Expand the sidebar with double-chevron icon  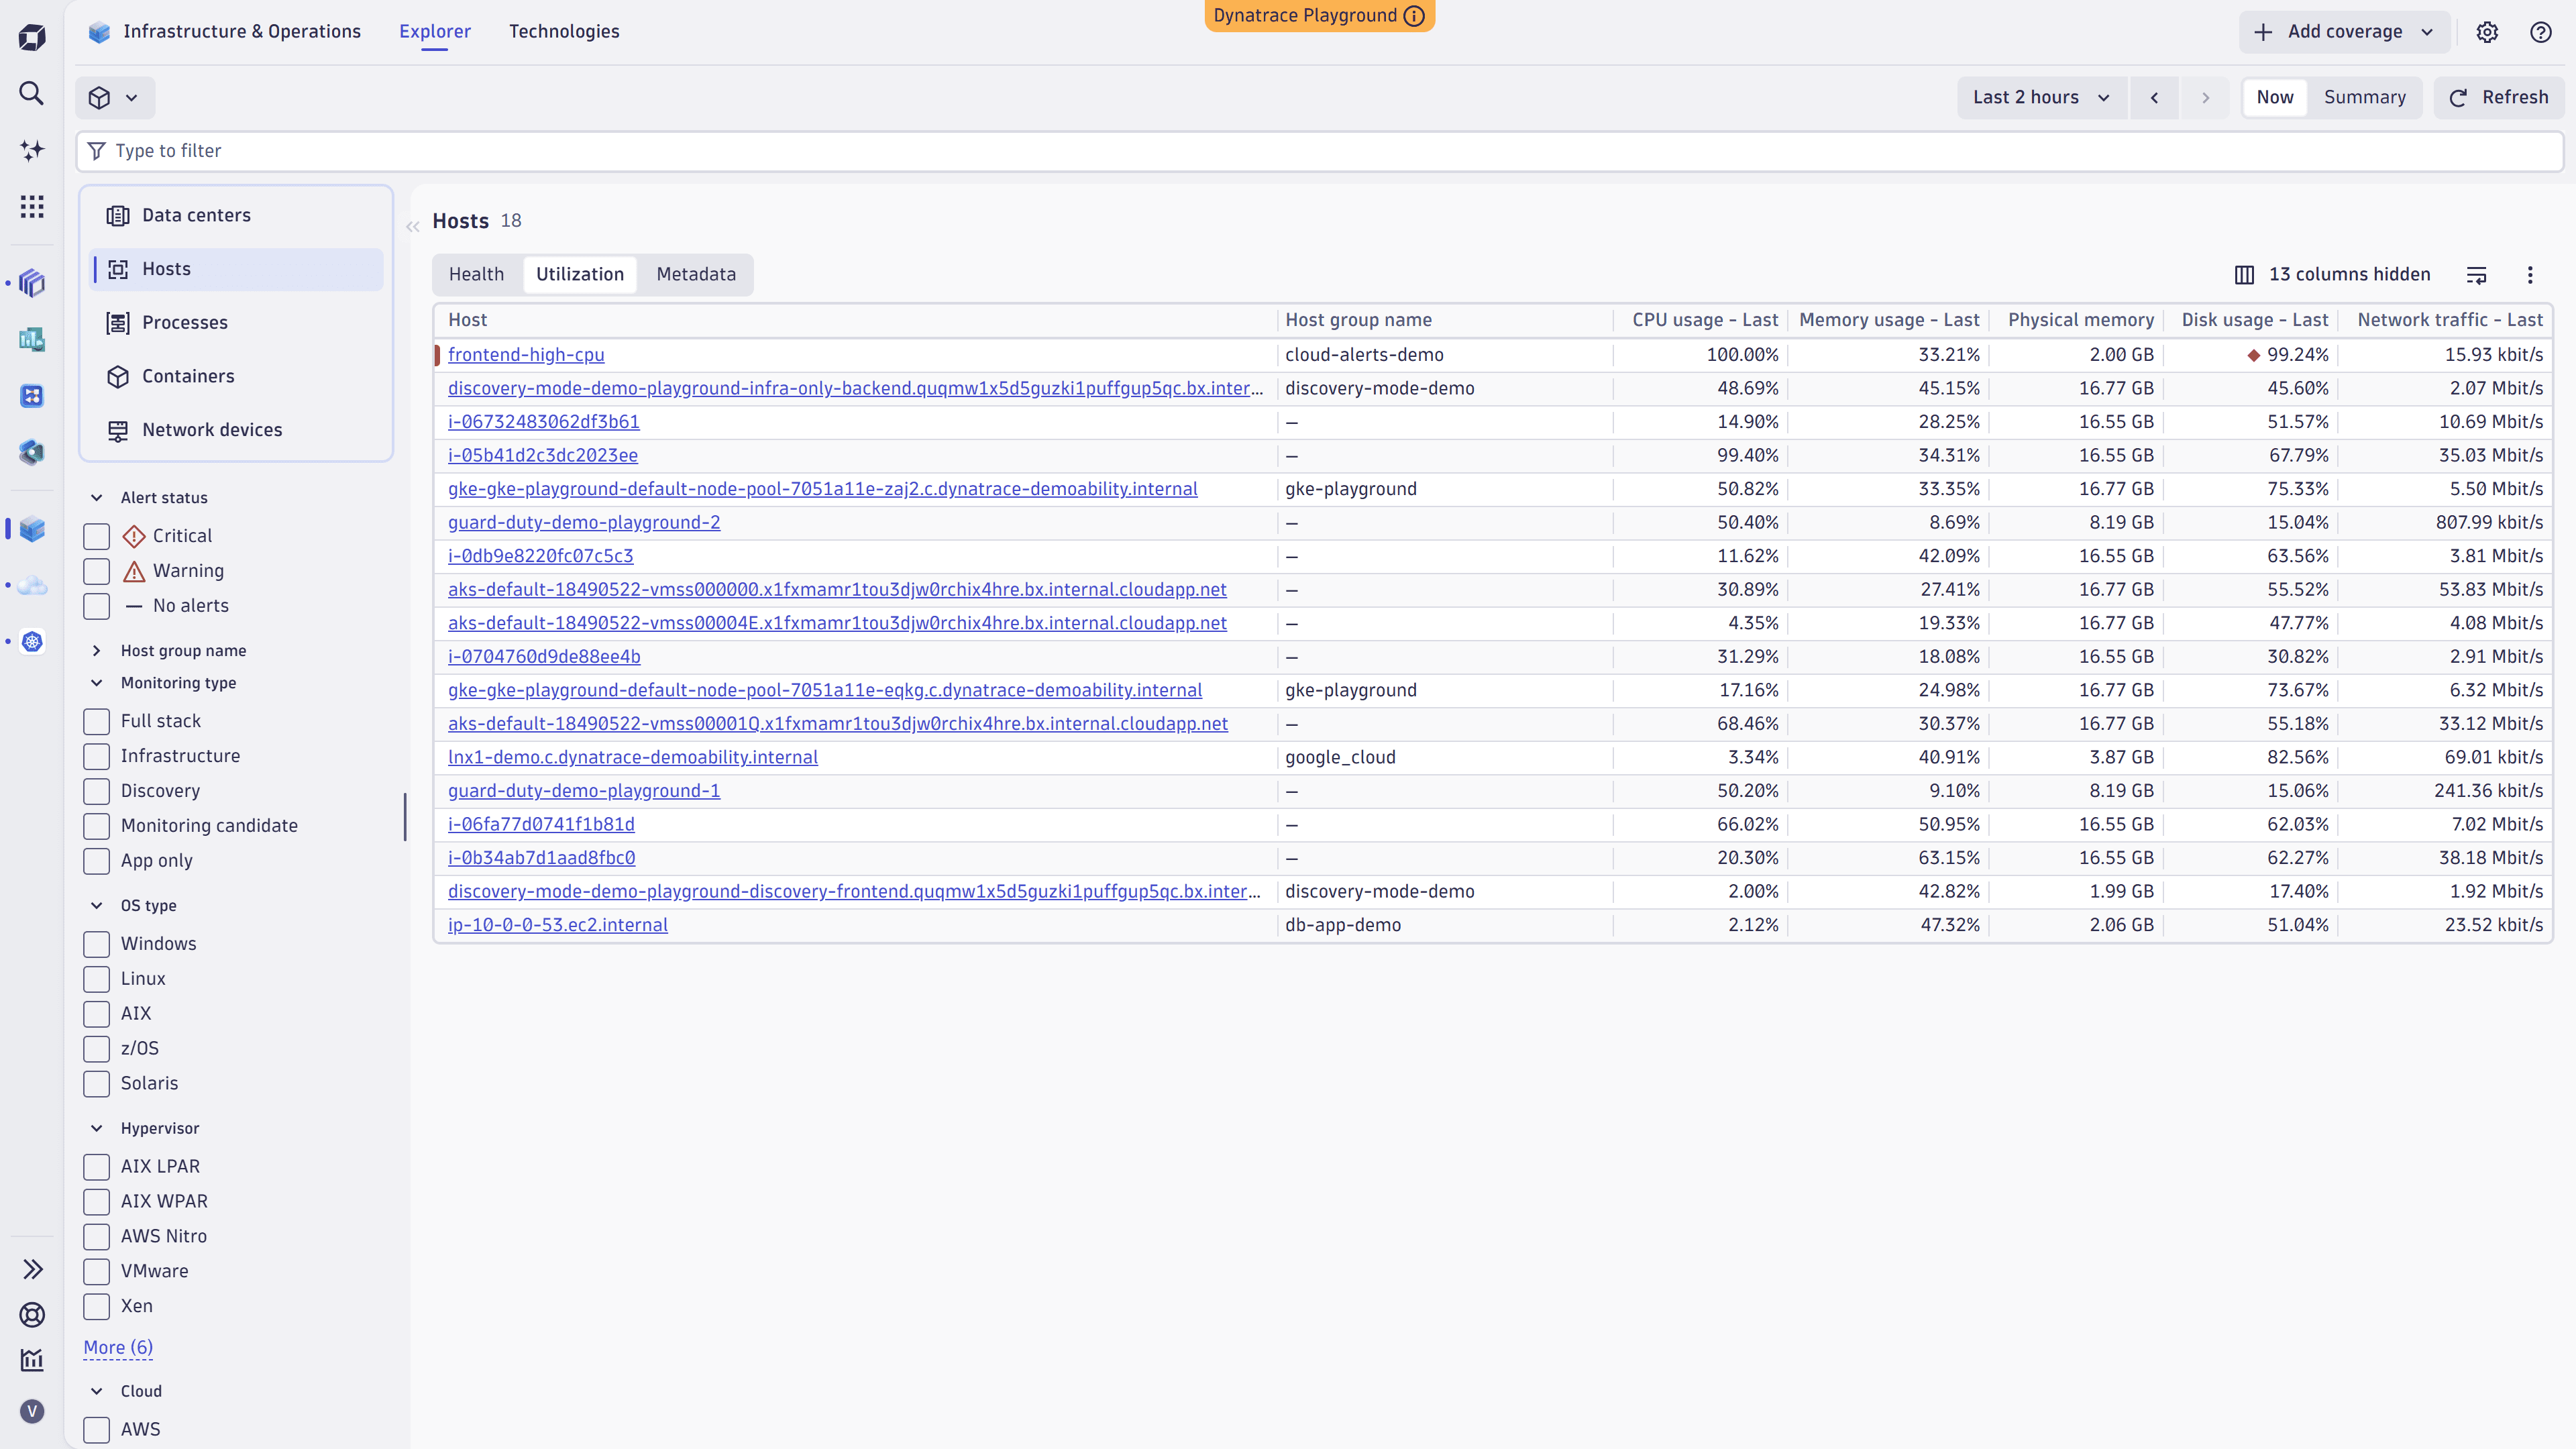coord(32,1270)
